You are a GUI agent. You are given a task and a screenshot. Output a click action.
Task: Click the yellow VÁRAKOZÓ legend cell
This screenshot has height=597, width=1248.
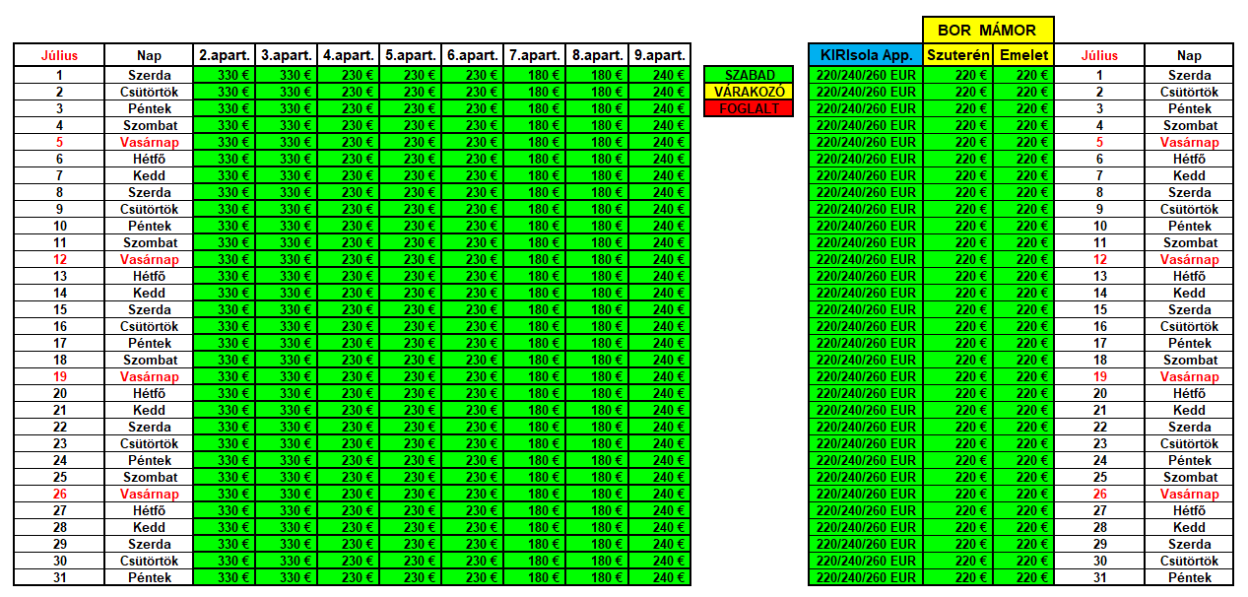tap(749, 92)
